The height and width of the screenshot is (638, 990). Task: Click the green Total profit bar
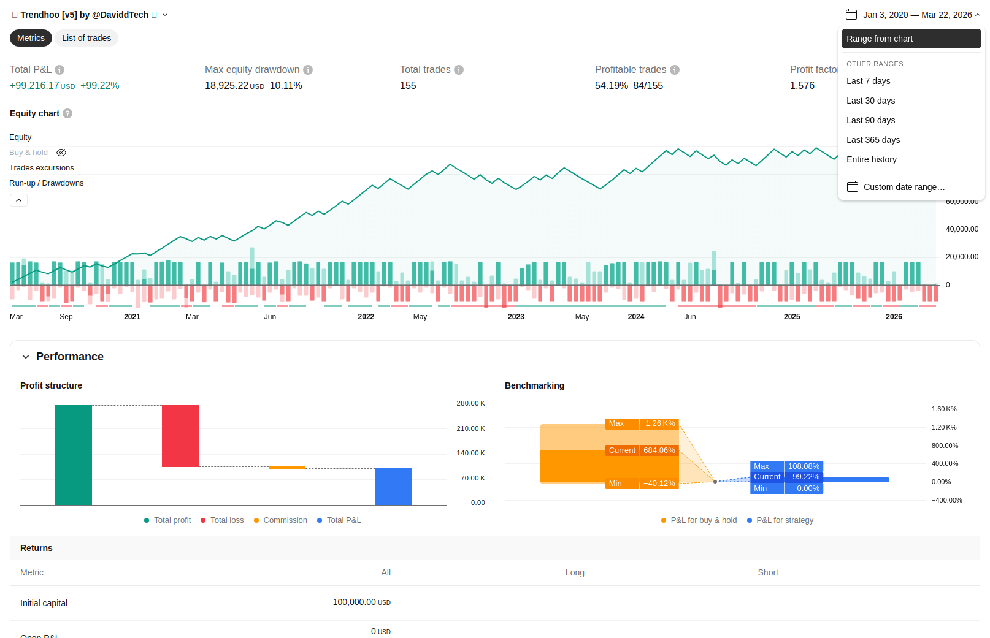point(74,455)
